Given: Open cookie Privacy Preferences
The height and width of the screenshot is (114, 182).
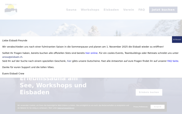Looking at the screenshot, I should [x=140, y=107].
